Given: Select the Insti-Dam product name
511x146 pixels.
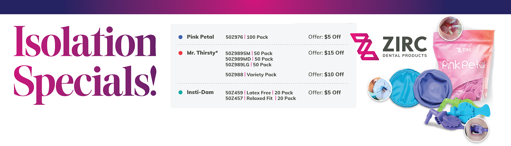Looking at the screenshot, I should [200, 92].
